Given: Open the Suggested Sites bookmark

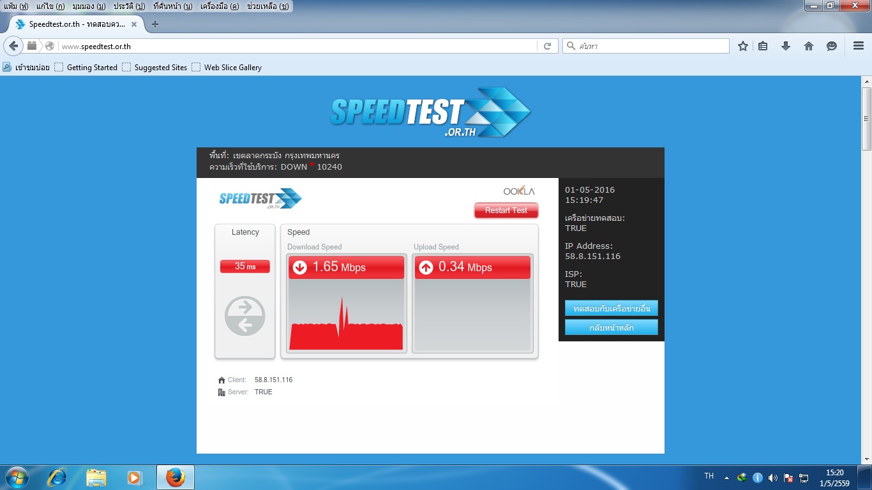Looking at the screenshot, I should 154,67.
